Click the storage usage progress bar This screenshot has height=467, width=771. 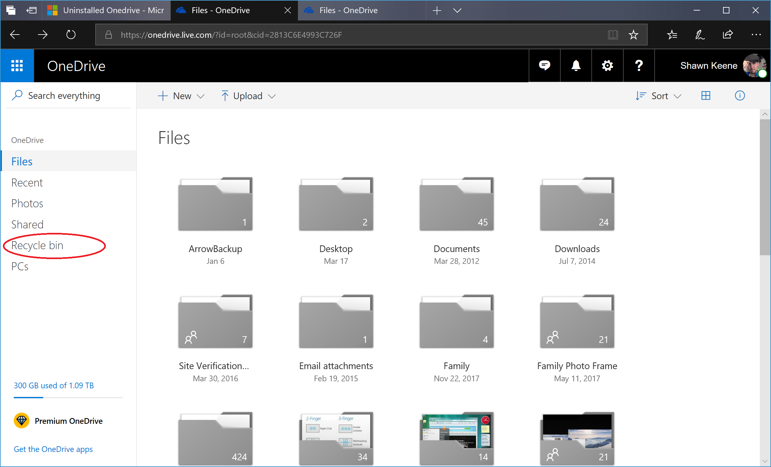[68, 397]
